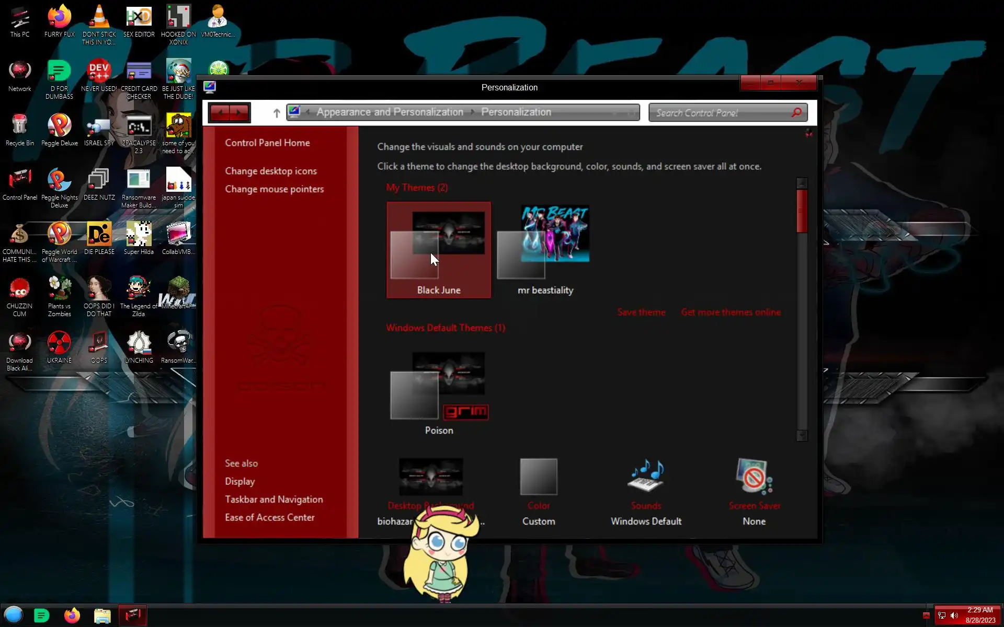
Task: Click Appearance and Personalization breadcrumb
Action: click(x=390, y=112)
